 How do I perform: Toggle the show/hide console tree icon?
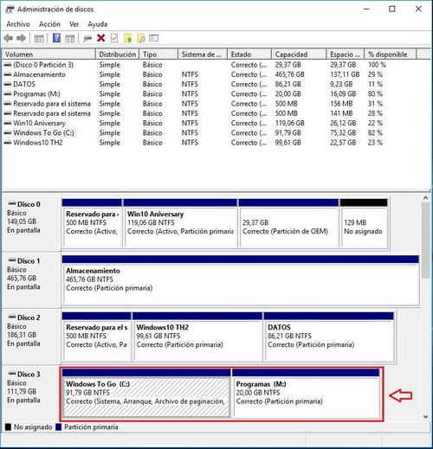pos(39,38)
